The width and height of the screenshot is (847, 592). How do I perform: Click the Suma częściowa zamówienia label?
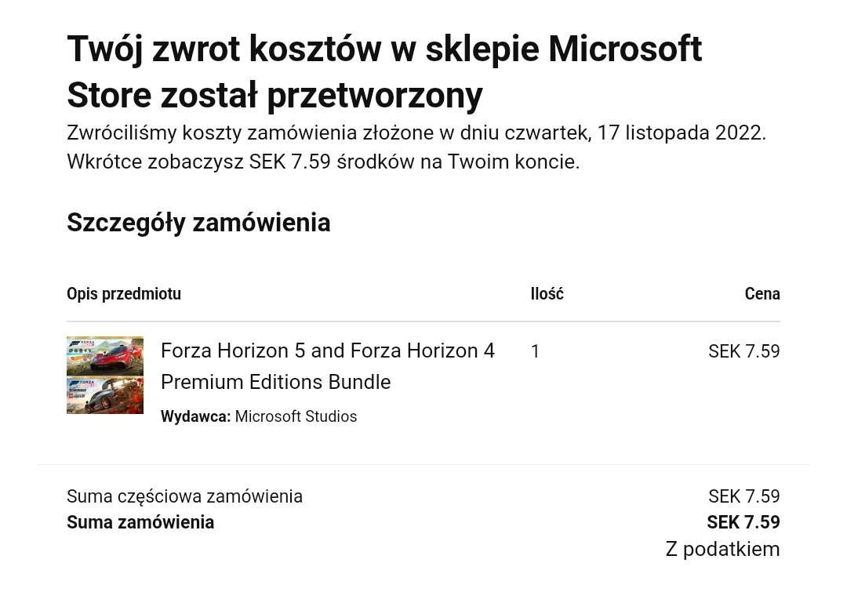[x=184, y=496]
